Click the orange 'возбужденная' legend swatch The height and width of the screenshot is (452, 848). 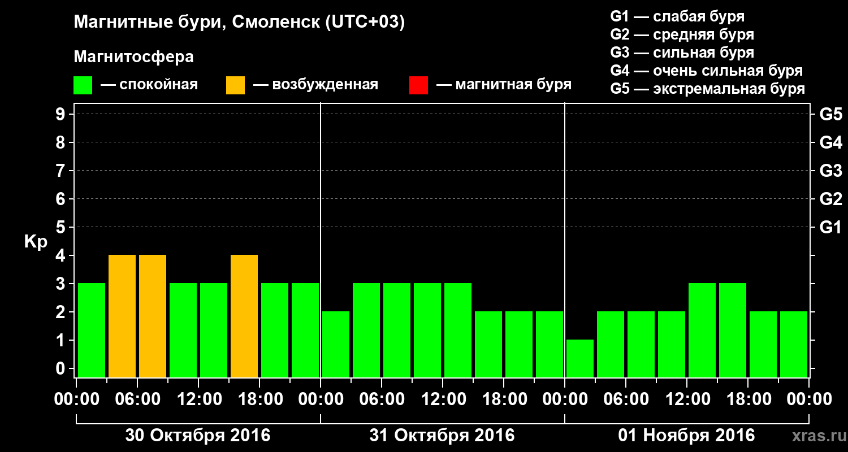pyautogui.click(x=235, y=85)
